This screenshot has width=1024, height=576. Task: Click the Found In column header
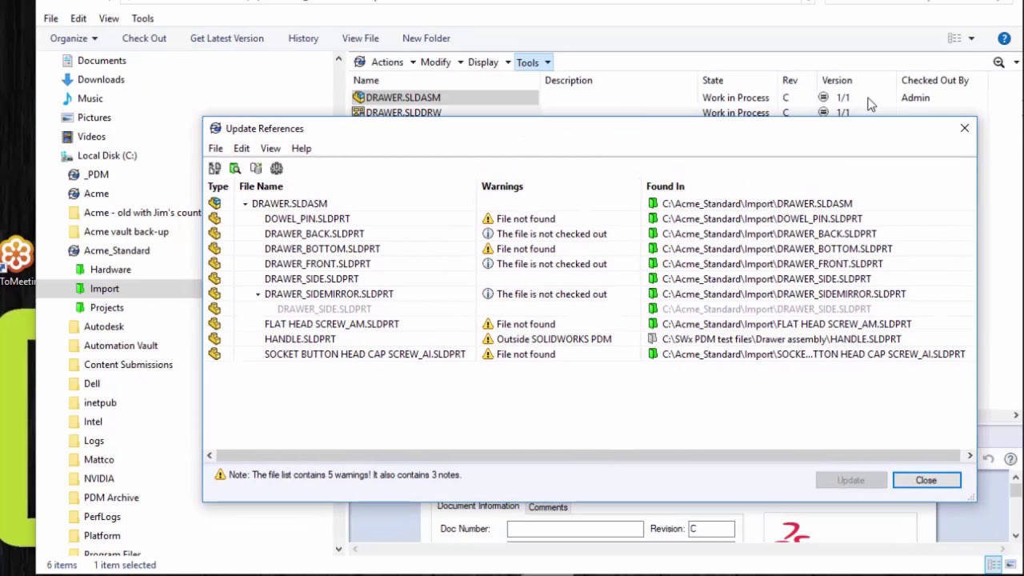(x=666, y=186)
